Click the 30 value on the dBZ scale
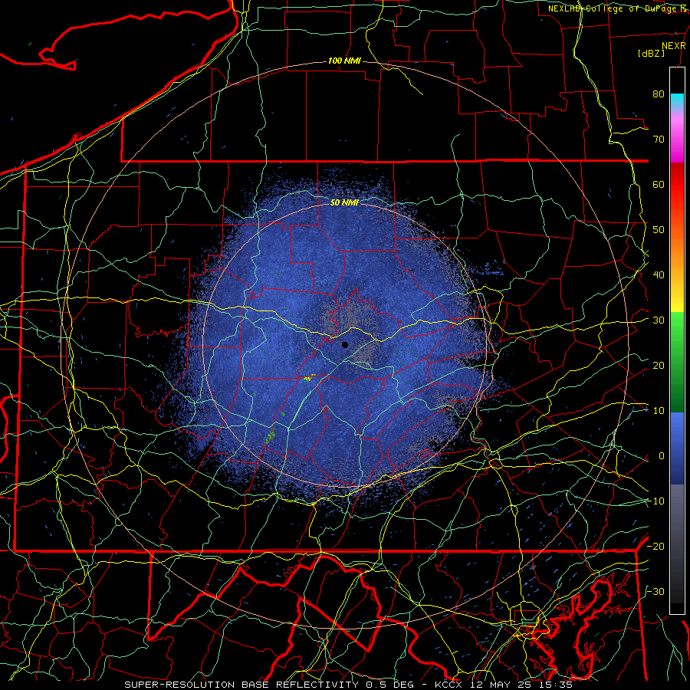690x690 pixels. [x=659, y=320]
